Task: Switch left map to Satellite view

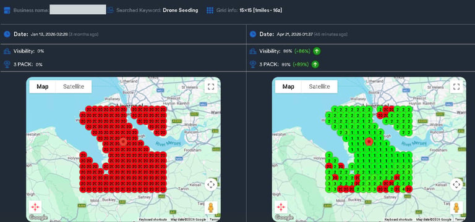Action: coord(74,87)
